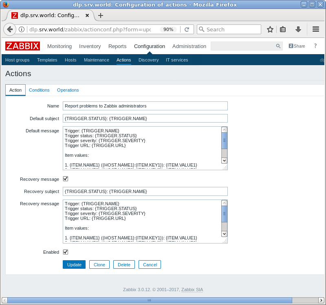Click the Delete button

[x=124, y=265]
